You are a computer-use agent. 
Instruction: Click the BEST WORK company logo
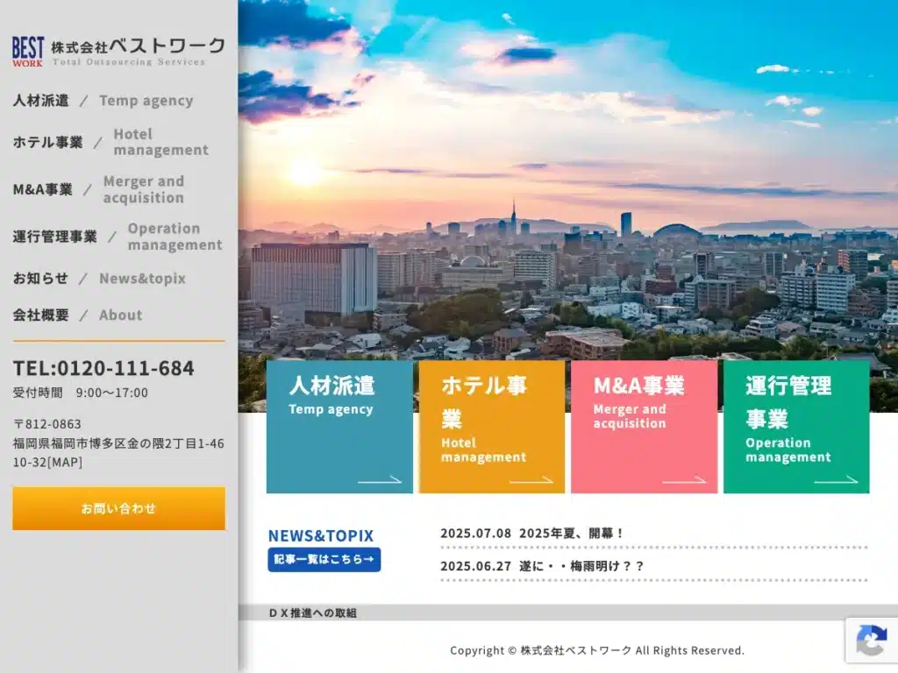click(x=118, y=52)
